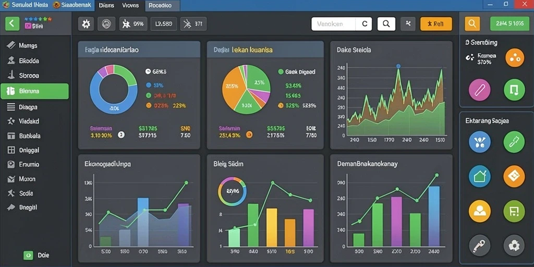Click the gray microphone circle icon
Viewport: 534px width, 267px height.
(x=480, y=245)
